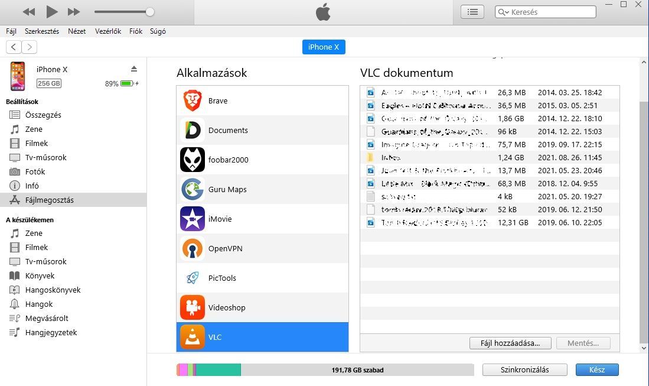Image resolution: width=649 pixels, height=386 pixels.
Task: Select the Guru Maps app icon
Action: click(193, 189)
